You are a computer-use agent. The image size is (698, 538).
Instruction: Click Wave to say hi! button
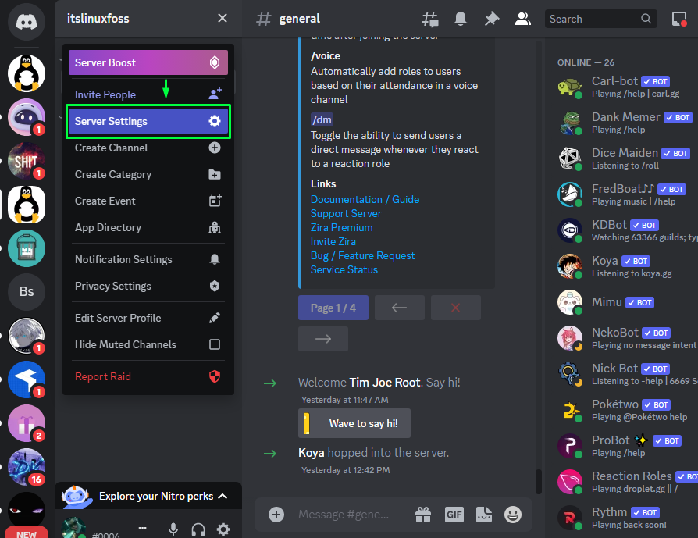[354, 423]
